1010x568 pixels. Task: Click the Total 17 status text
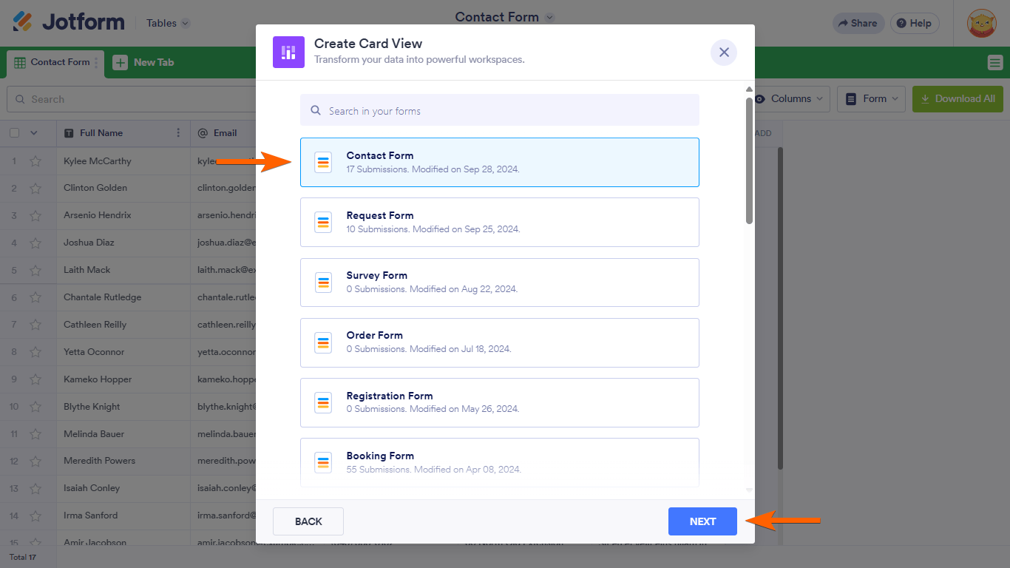(x=22, y=557)
